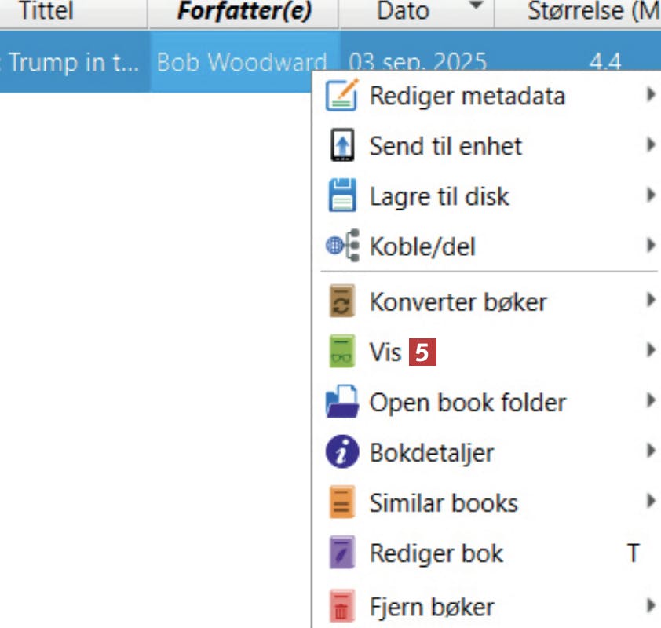661x628 pixels.
Task: Select Similar books menu entry
Action: pos(444,503)
